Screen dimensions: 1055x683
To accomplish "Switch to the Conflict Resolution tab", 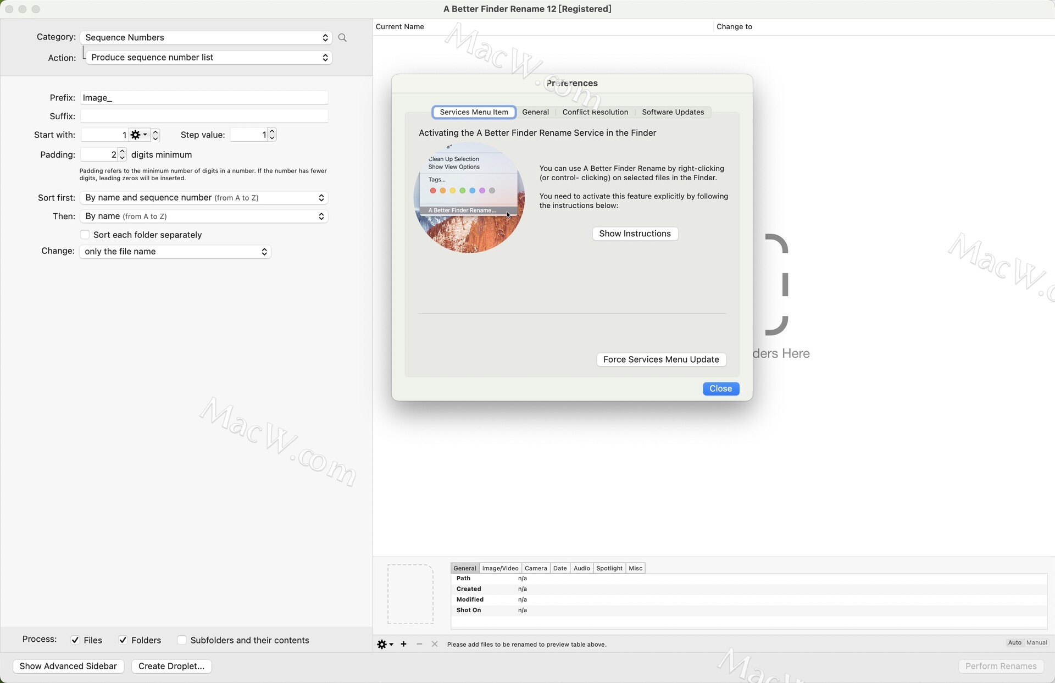I will [x=595, y=112].
